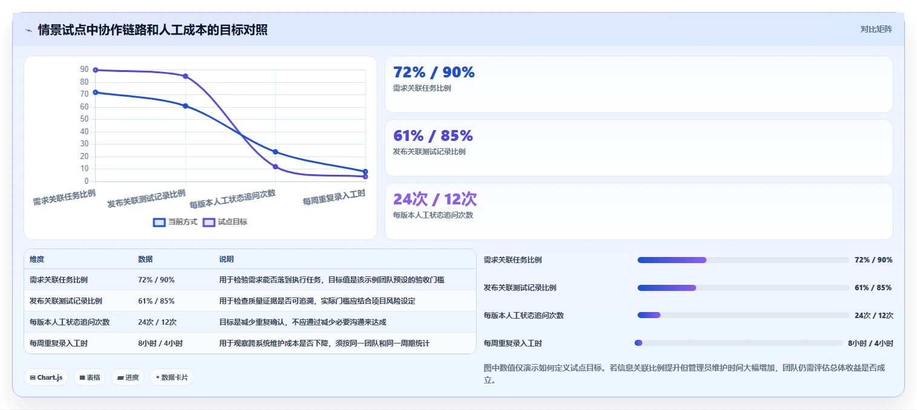Image resolution: width=917 pixels, height=410 pixels.
Task: Click table cell 每周重复录入工时
Action: click(59, 343)
